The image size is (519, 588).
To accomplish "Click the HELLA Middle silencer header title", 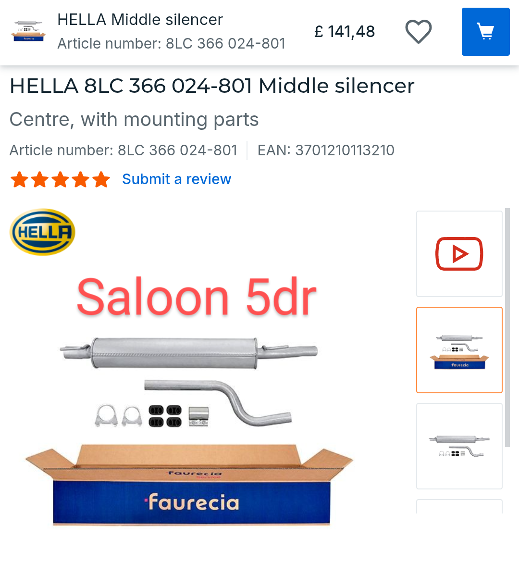I will (140, 20).
